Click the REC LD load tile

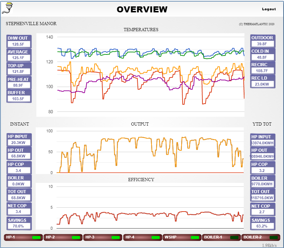click(262, 81)
